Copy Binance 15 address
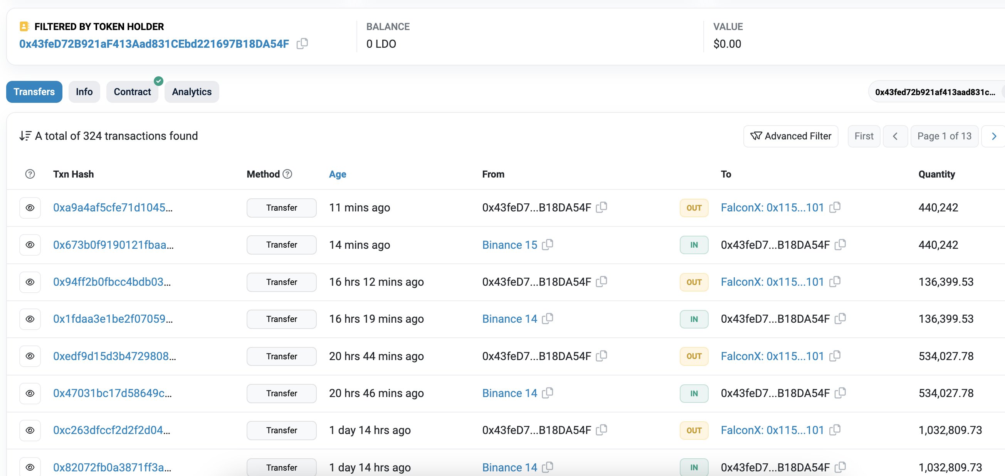The width and height of the screenshot is (1005, 476). click(548, 245)
